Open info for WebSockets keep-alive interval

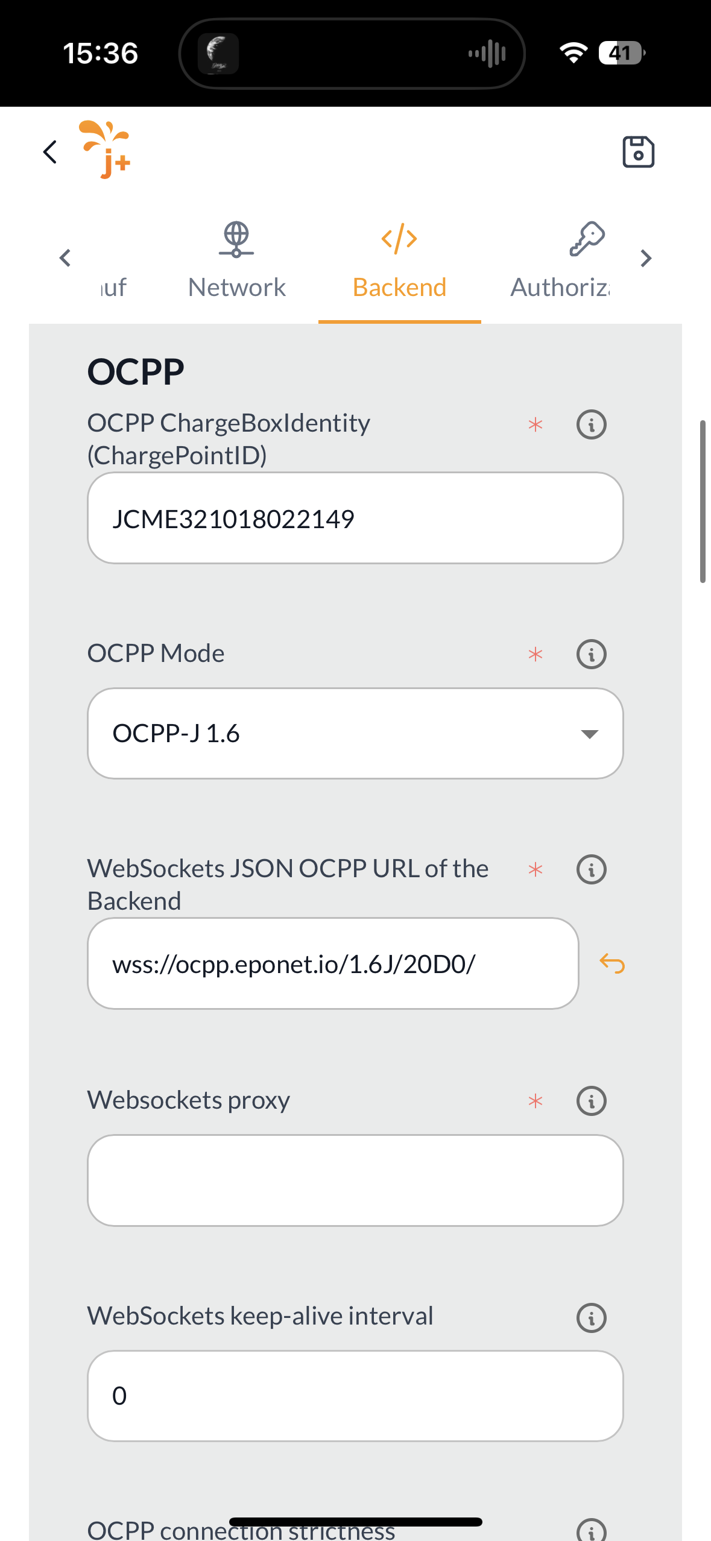[x=591, y=1317]
